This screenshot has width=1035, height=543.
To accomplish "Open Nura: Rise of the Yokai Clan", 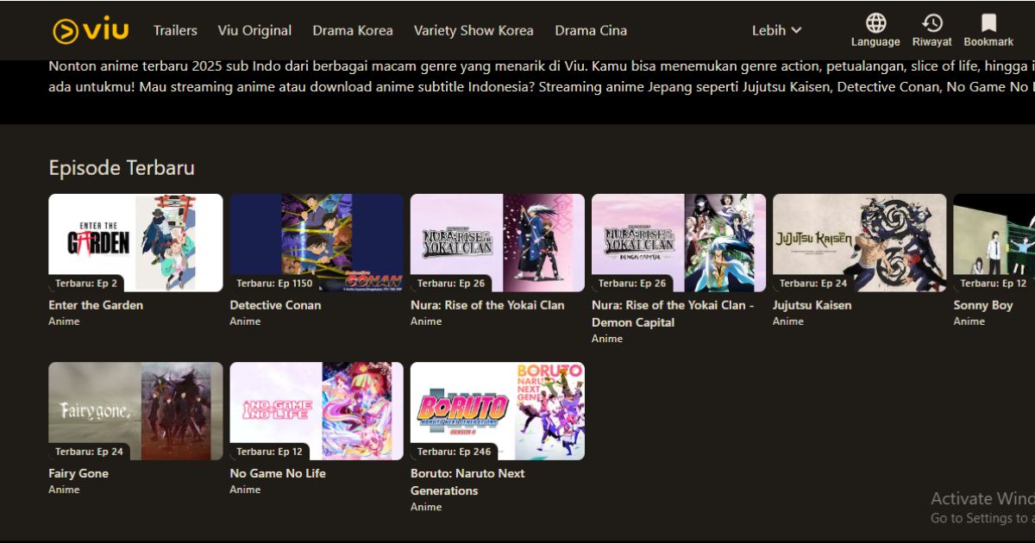I will click(x=497, y=242).
